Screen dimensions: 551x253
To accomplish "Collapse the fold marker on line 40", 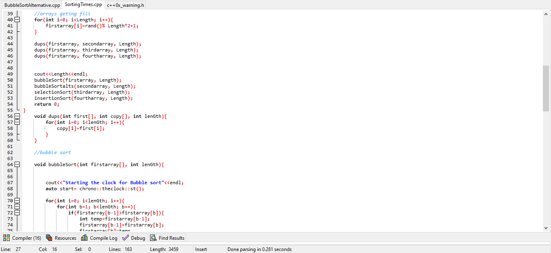I will point(17,19).
